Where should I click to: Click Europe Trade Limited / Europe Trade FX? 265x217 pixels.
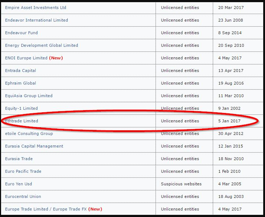[x=46, y=209]
